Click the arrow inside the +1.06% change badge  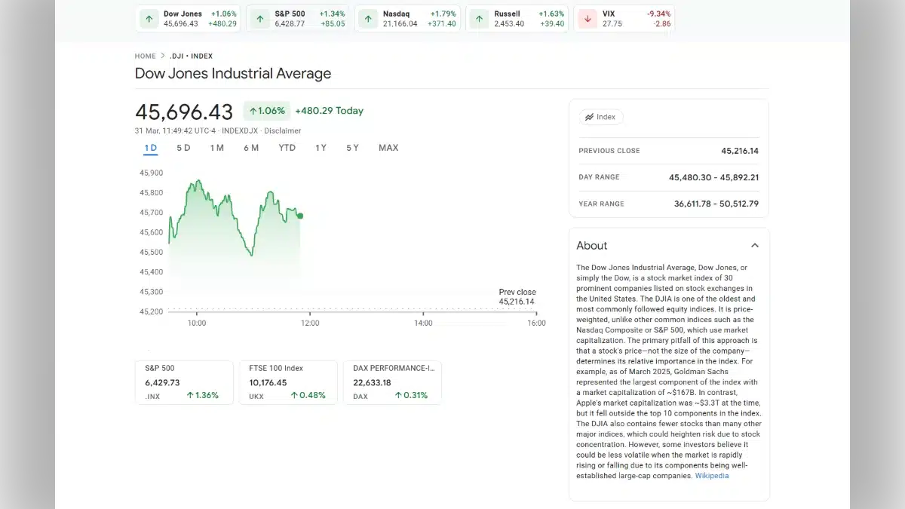[x=253, y=110]
